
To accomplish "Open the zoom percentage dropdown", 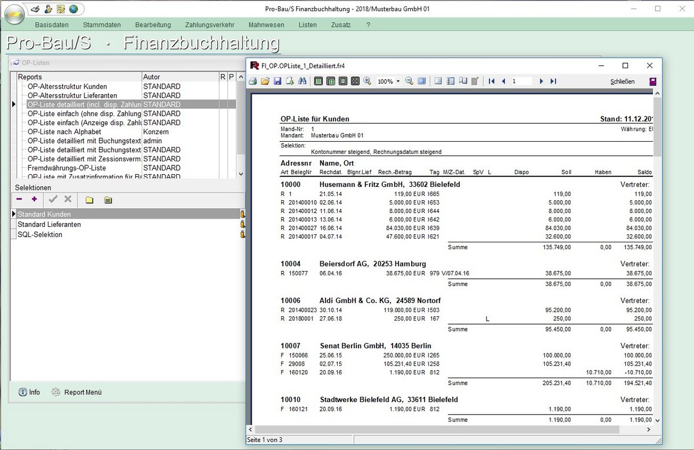I will click(398, 82).
